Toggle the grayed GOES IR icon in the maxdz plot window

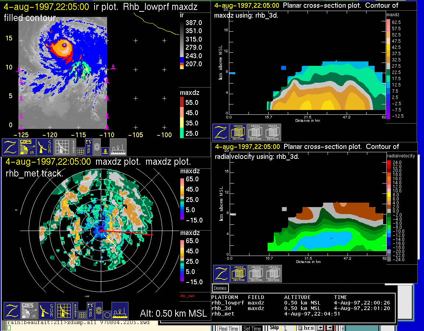(x=29, y=311)
